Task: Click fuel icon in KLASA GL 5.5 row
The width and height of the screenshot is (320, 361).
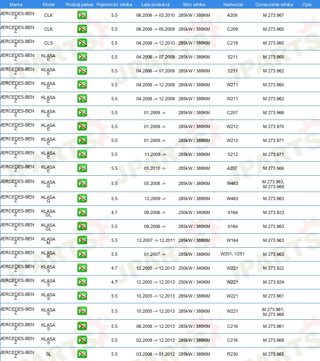Action: [82, 226]
